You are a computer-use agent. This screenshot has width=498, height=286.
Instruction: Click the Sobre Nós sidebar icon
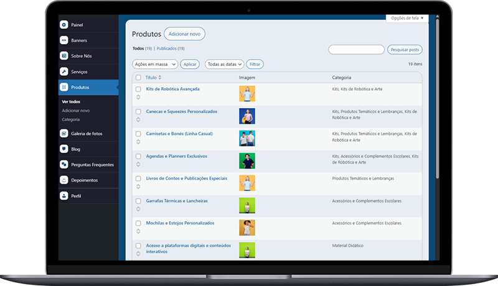tap(64, 56)
